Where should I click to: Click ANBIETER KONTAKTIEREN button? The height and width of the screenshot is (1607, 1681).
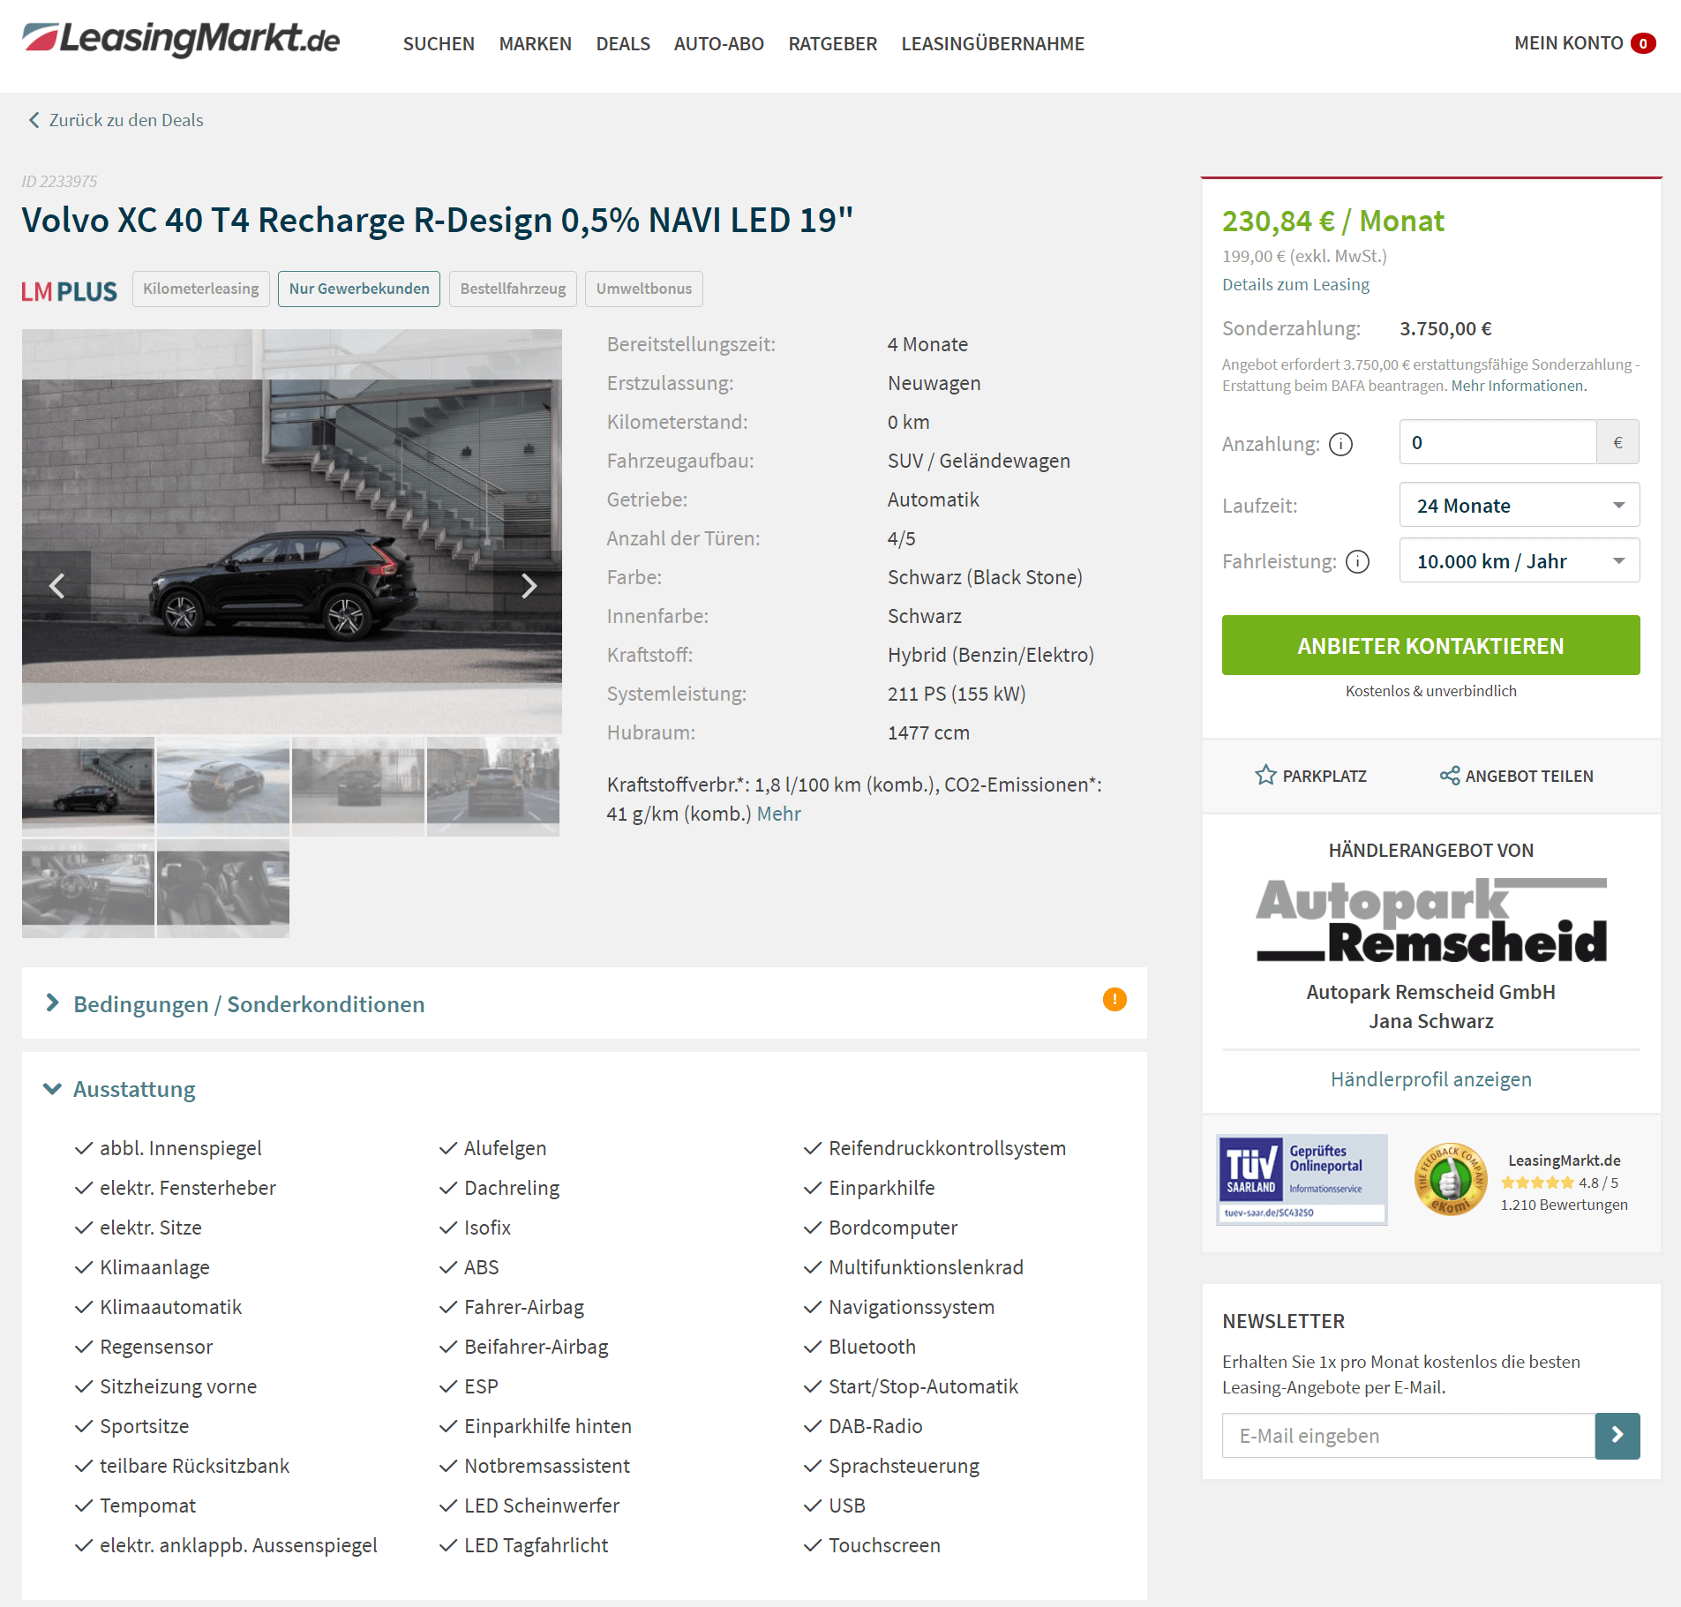click(1430, 645)
